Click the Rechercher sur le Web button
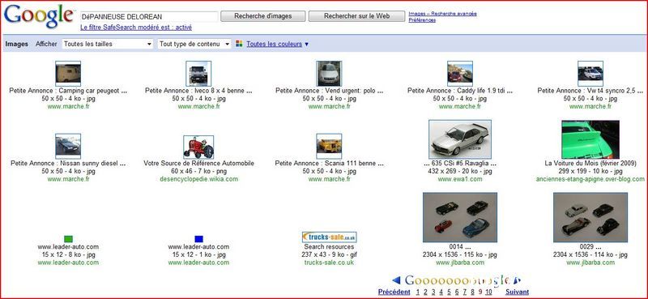 [x=356, y=16]
